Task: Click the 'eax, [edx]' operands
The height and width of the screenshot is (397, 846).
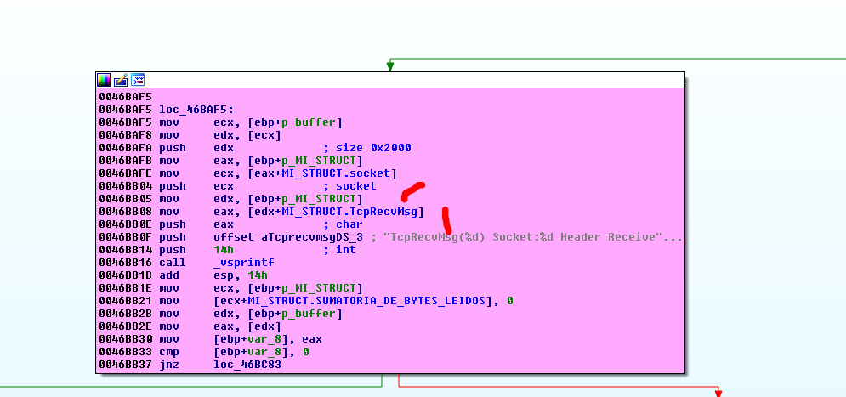Action: [x=247, y=326]
